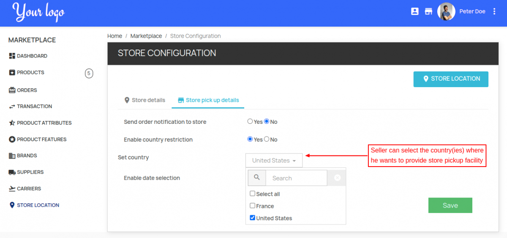Click the Product Attributes star icon
507x238 pixels.
(12, 123)
